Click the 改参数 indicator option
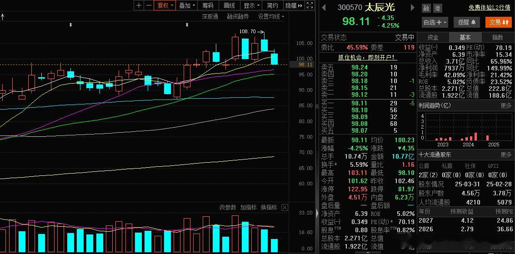The height and width of the screenshot is (254, 515). click(228, 207)
